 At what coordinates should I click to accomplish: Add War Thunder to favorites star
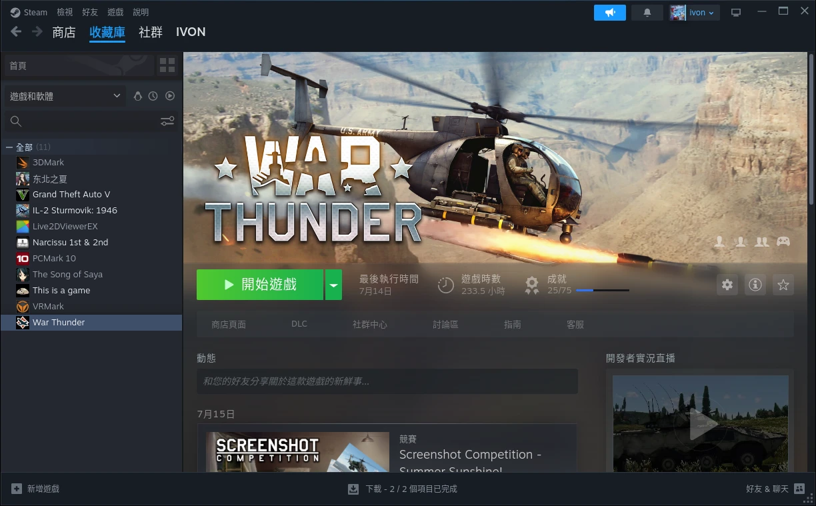(x=783, y=285)
